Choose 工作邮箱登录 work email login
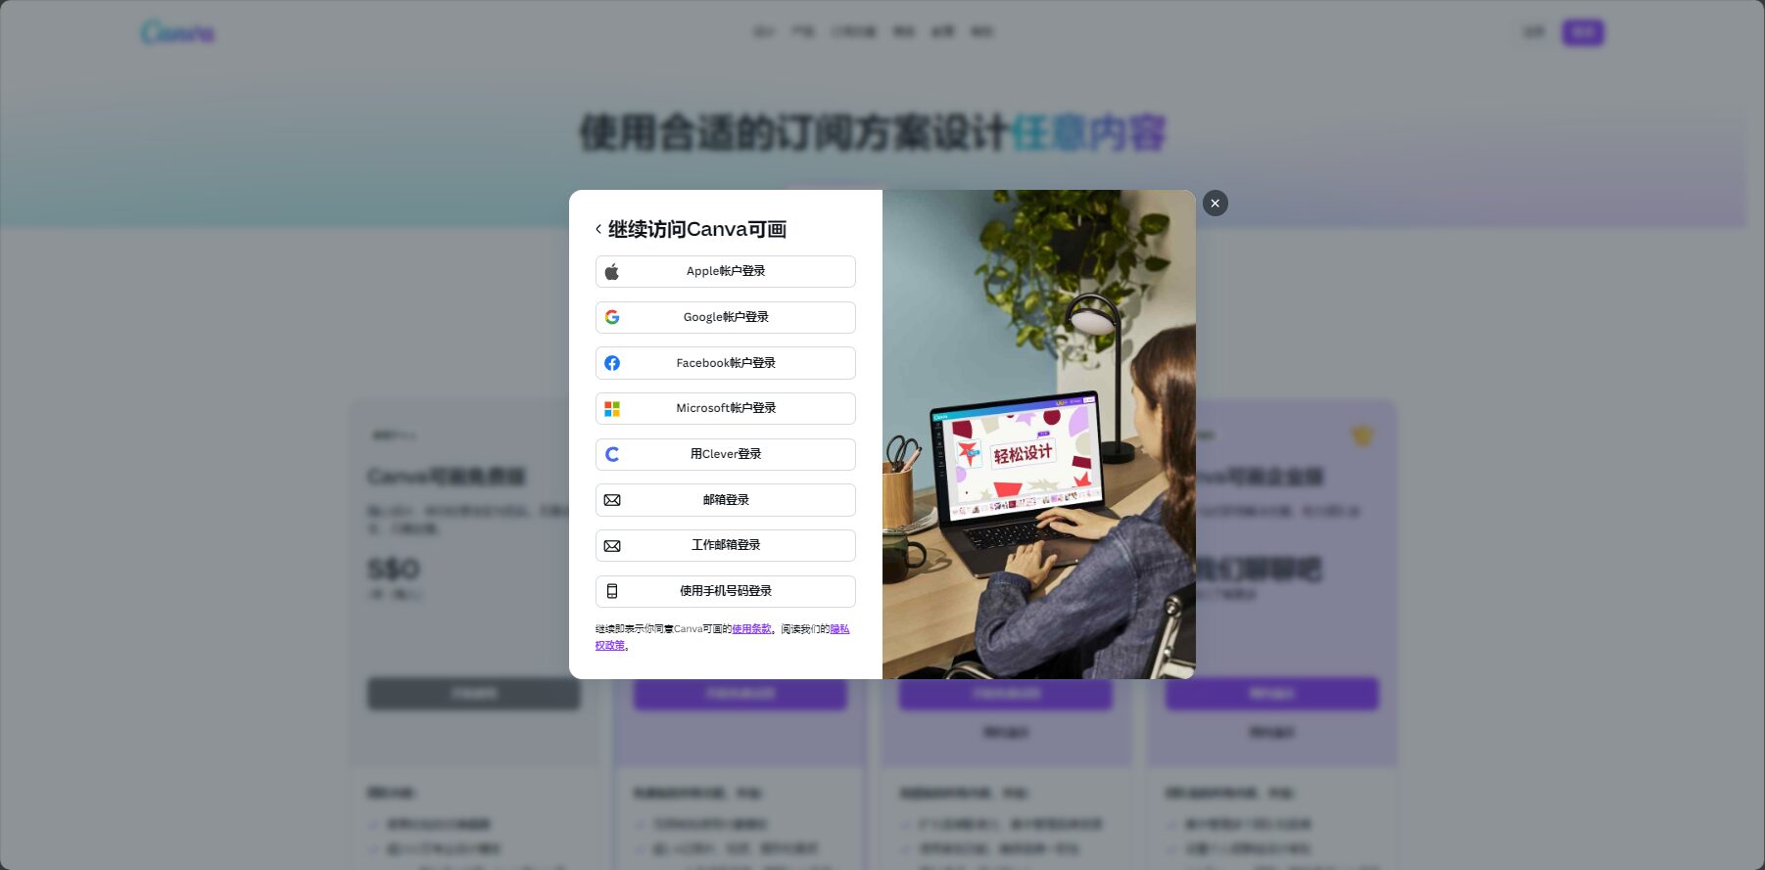The height and width of the screenshot is (870, 1765). (725, 545)
